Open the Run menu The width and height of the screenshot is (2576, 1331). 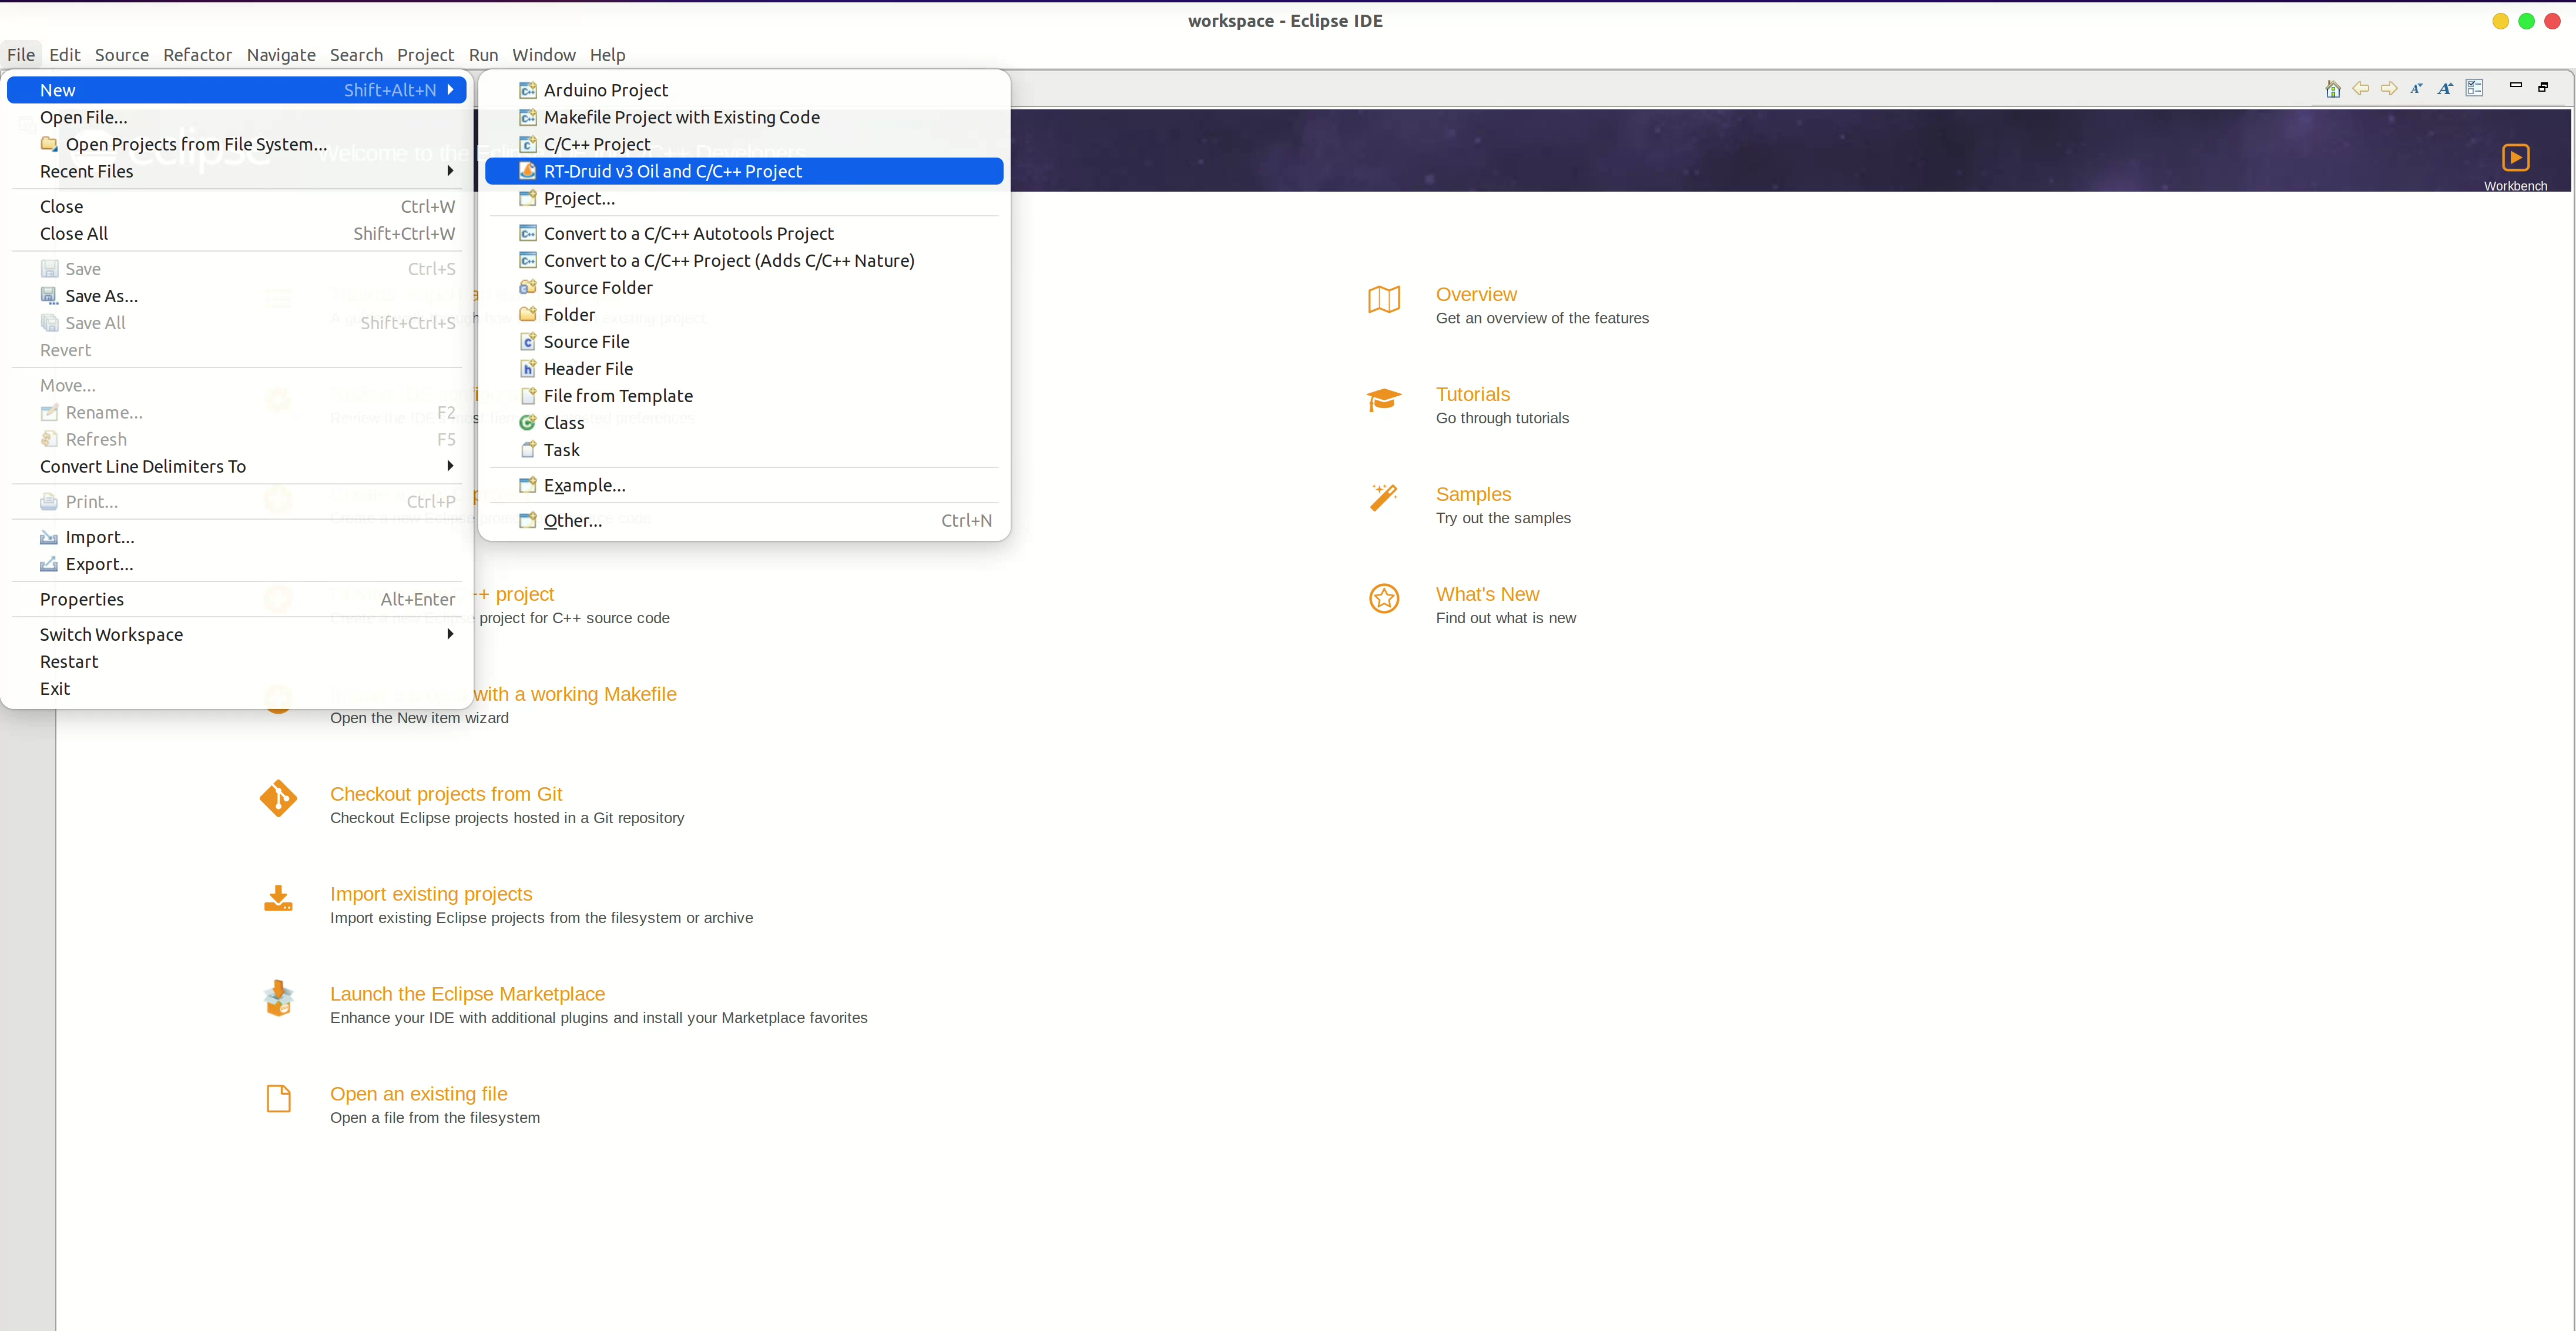483,55
